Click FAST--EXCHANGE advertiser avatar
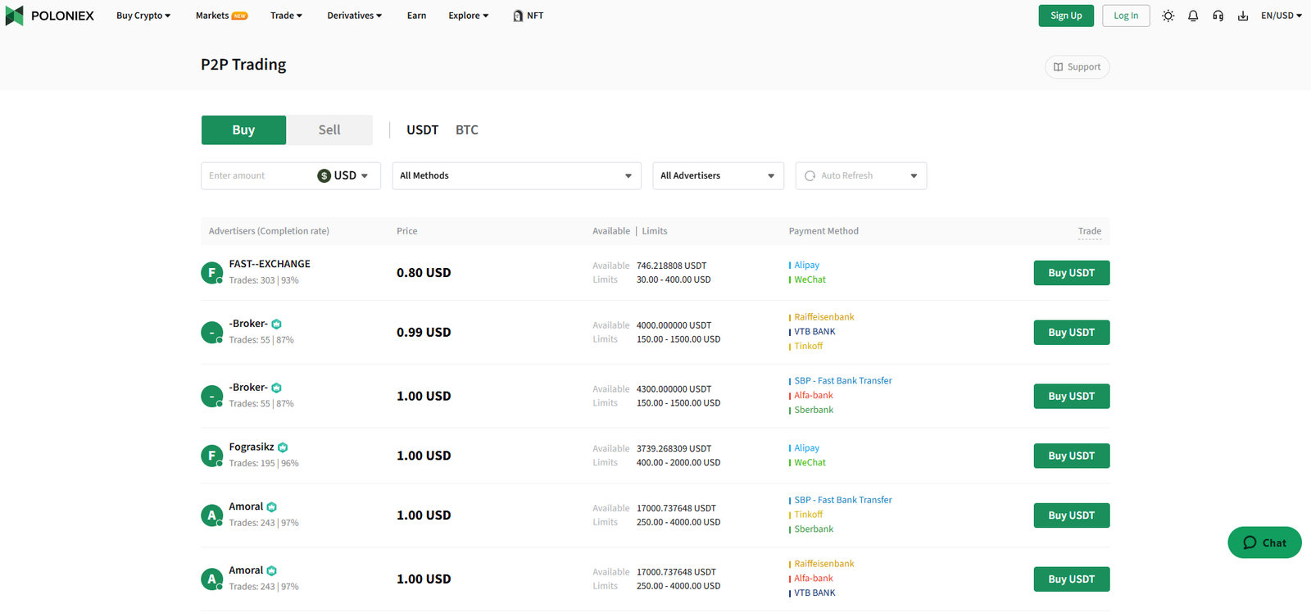 pyautogui.click(x=211, y=272)
